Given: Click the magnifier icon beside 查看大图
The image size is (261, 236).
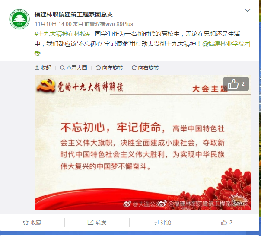Looking at the screenshot, I should pos(62,67).
